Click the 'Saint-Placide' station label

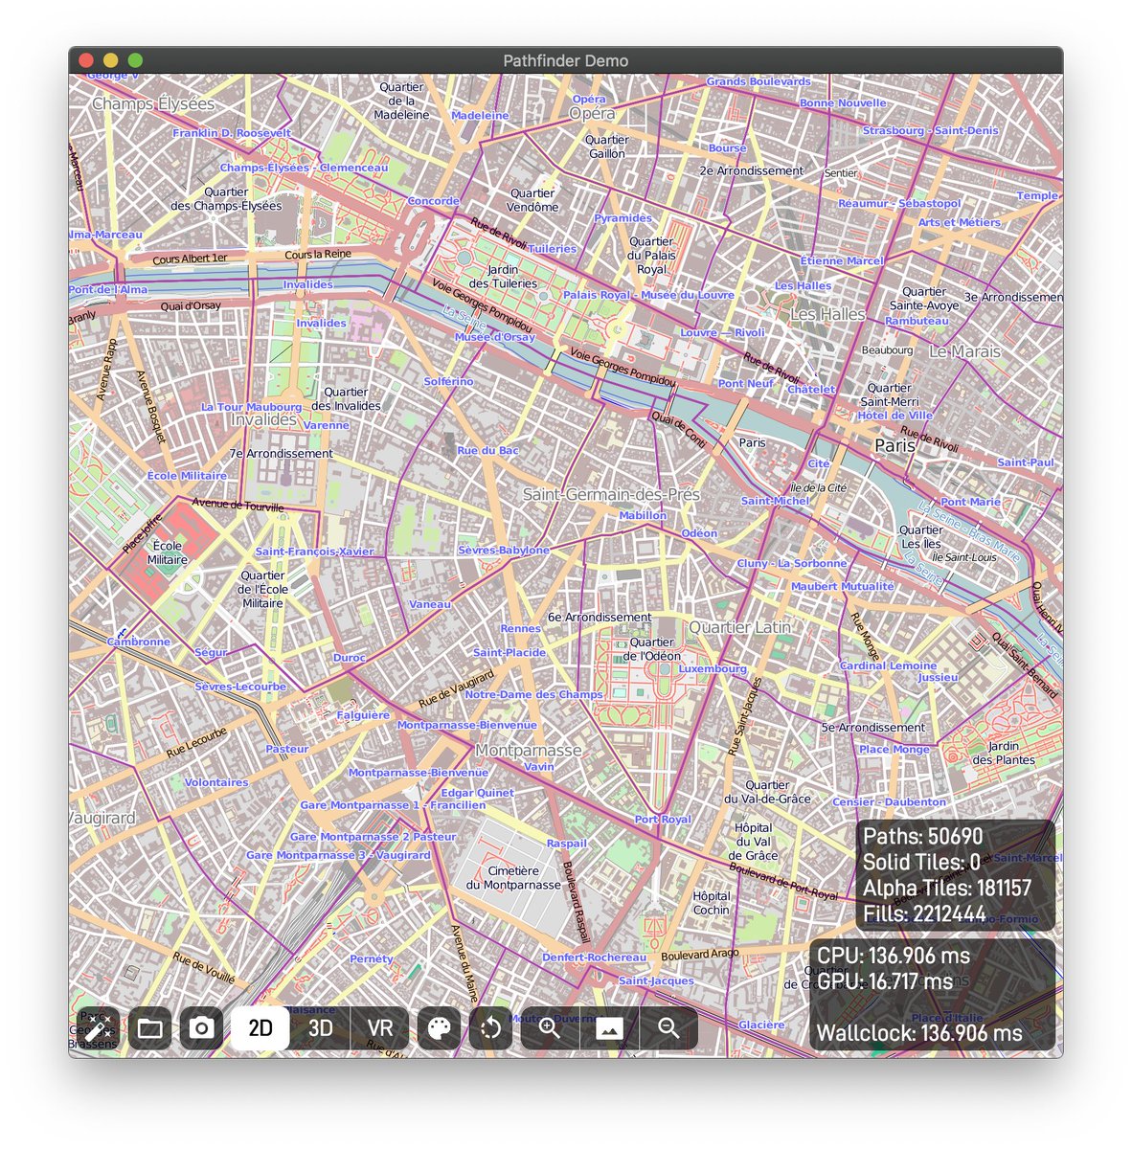point(509,652)
